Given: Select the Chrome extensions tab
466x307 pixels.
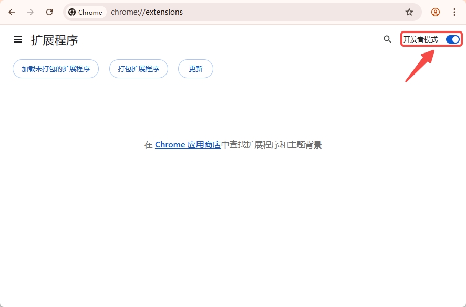Looking at the screenshot, I should (x=85, y=12).
